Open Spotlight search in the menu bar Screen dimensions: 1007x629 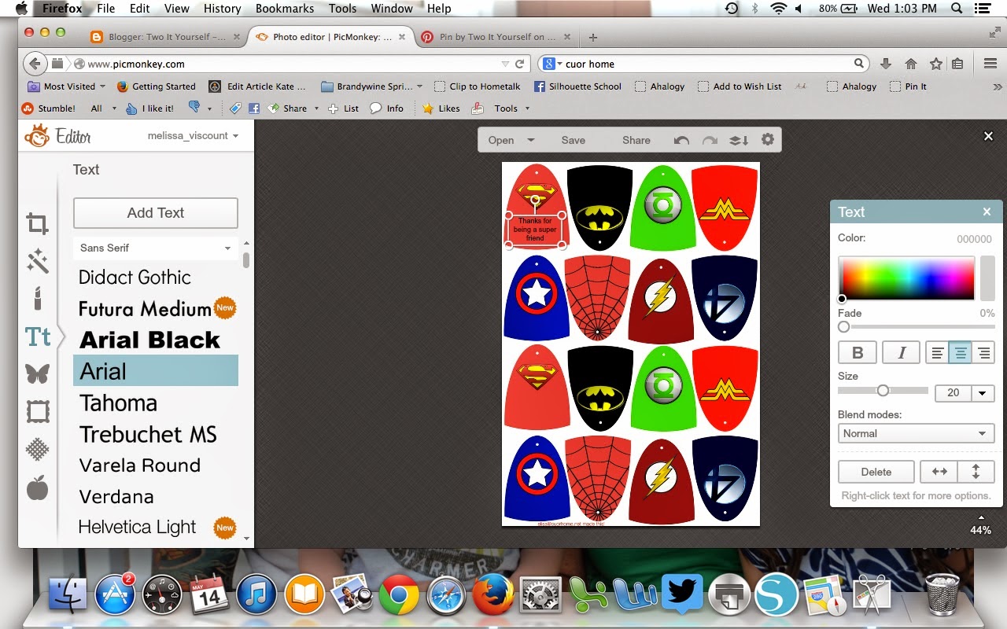pos(957,9)
